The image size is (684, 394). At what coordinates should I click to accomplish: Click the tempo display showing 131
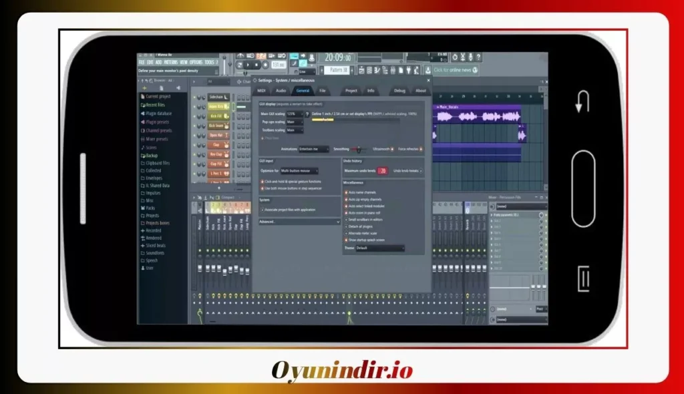[x=278, y=65]
